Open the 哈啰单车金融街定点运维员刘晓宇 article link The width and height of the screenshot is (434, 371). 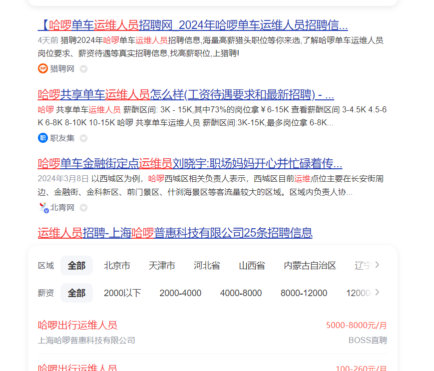[x=190, y=163]
